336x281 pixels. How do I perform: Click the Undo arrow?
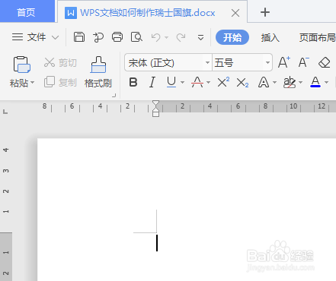[x=156, y=37]
